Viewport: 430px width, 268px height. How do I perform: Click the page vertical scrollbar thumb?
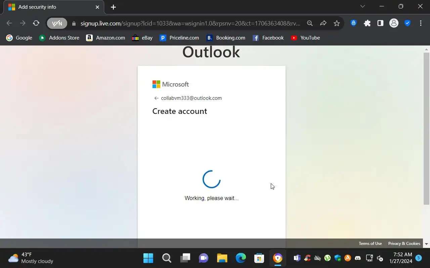coord(426,129)
